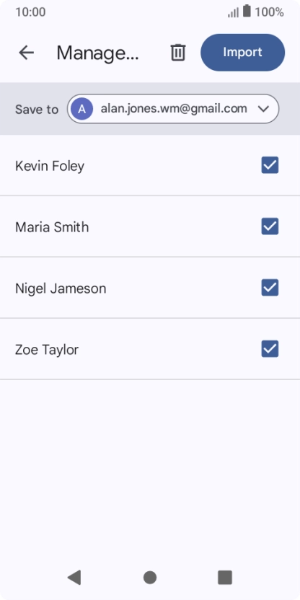This screenshot has height=600, width=300.
Task: Tap the back arrow icon
Action: pyautogui.click(x=27, y=53)
